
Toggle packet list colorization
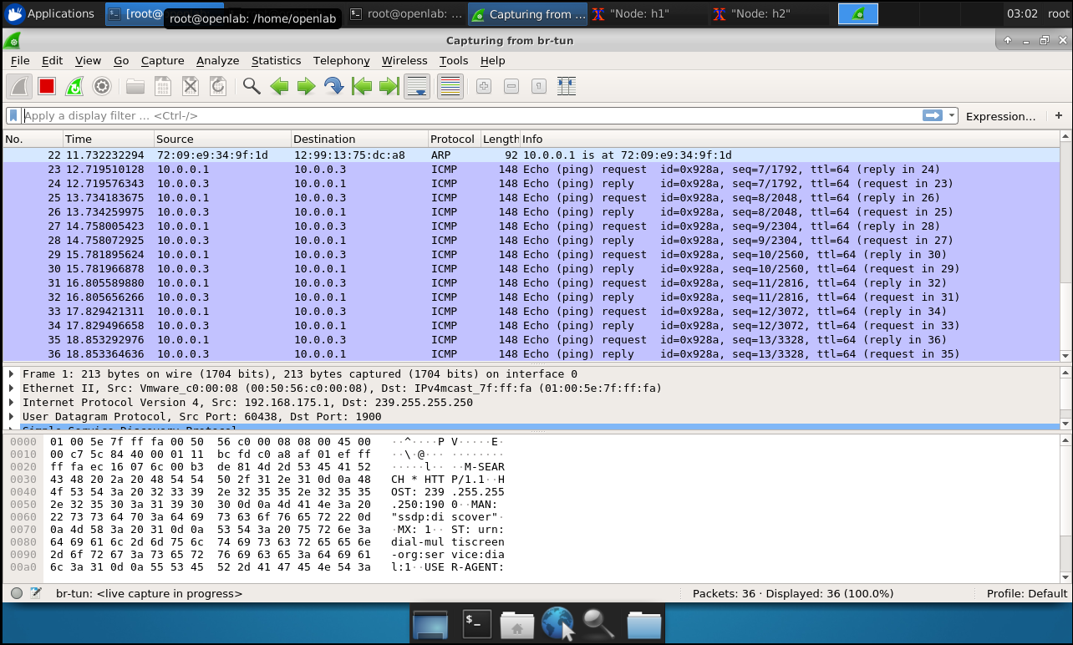[450, 86]
